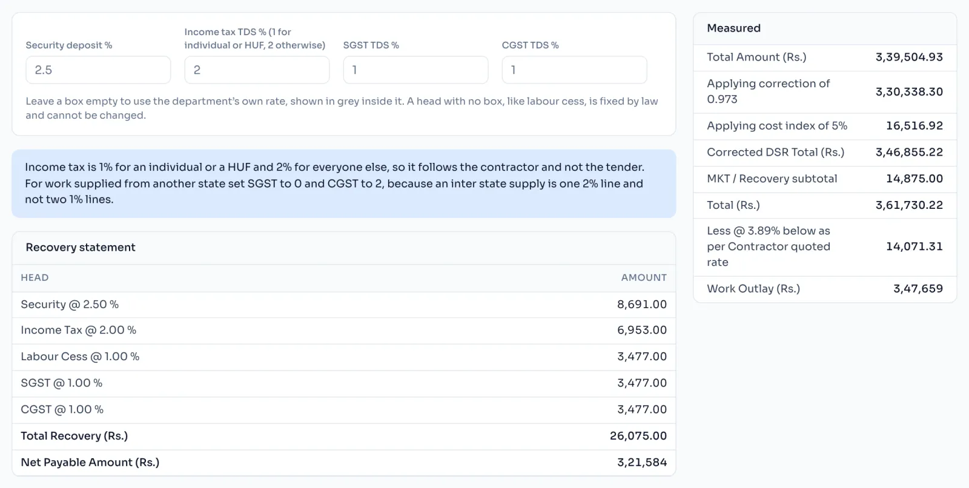This screenshot has width=969, height=488.
Task: Click the correction value 3,30,338.30
Action: pyautogui.click(x=909, y=92)
